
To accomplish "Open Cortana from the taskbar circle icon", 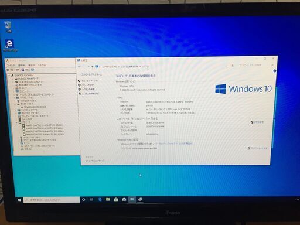I will 84,199.
